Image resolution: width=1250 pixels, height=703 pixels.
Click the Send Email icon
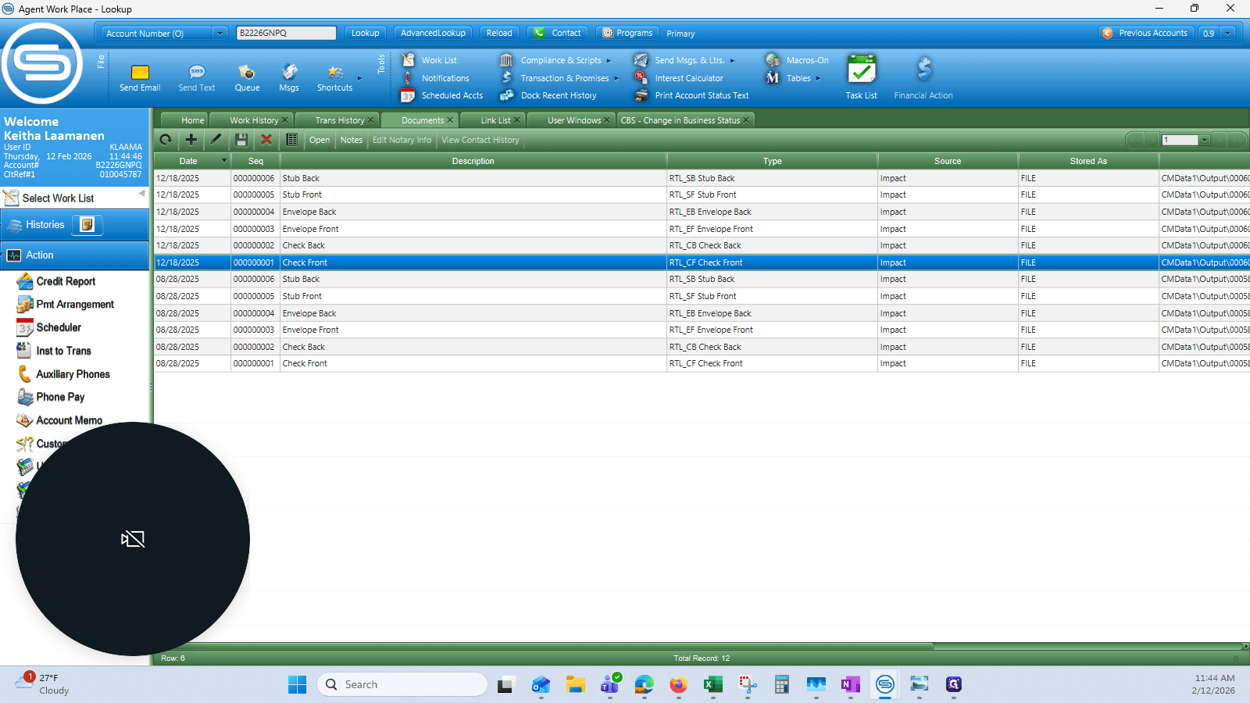[x=140, y=73]
